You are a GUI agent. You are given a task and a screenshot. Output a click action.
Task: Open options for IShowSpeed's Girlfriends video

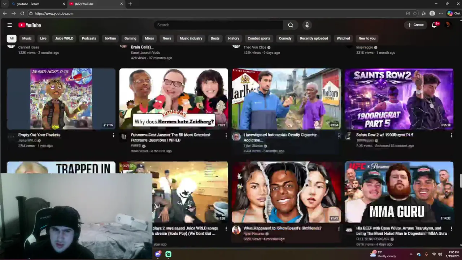(339, 229)
